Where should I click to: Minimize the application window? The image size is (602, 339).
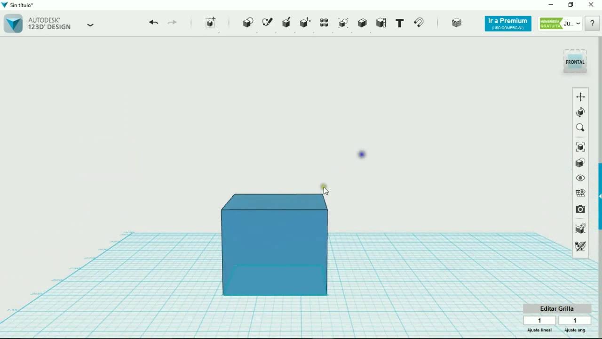pyautogui.click(x=551, y=5)
